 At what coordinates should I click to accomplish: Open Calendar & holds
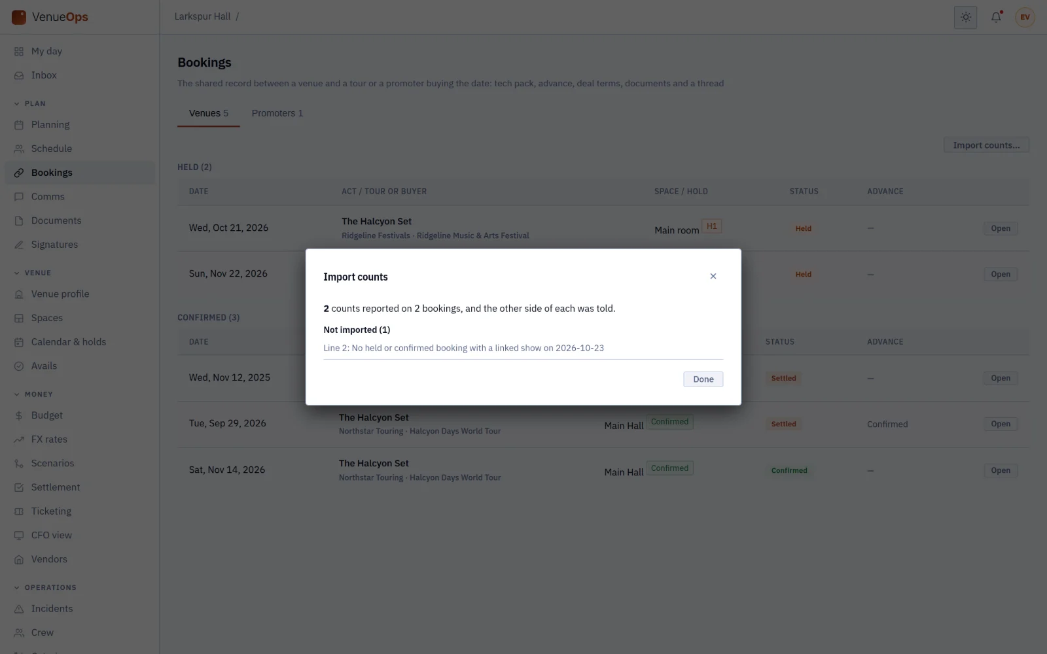(x=80, y=342)
